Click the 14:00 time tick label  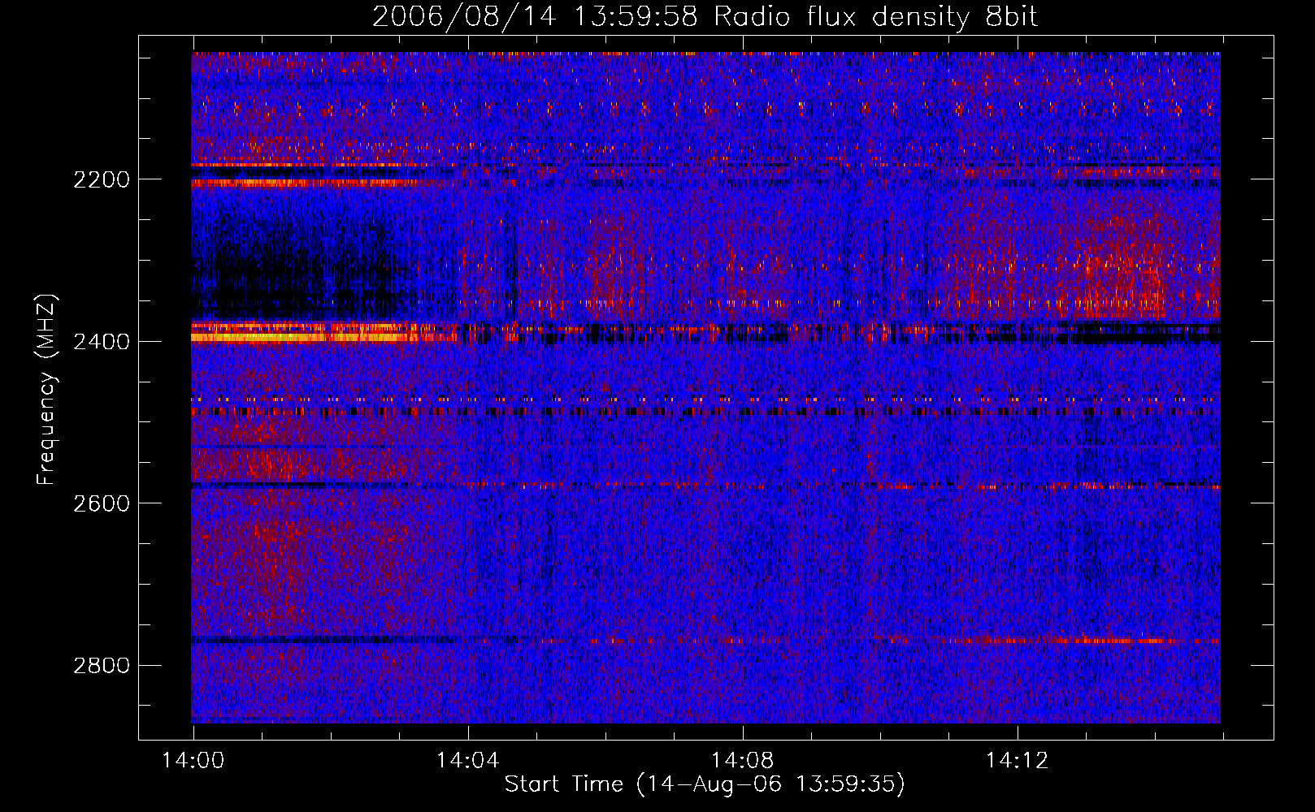point(193,761)
